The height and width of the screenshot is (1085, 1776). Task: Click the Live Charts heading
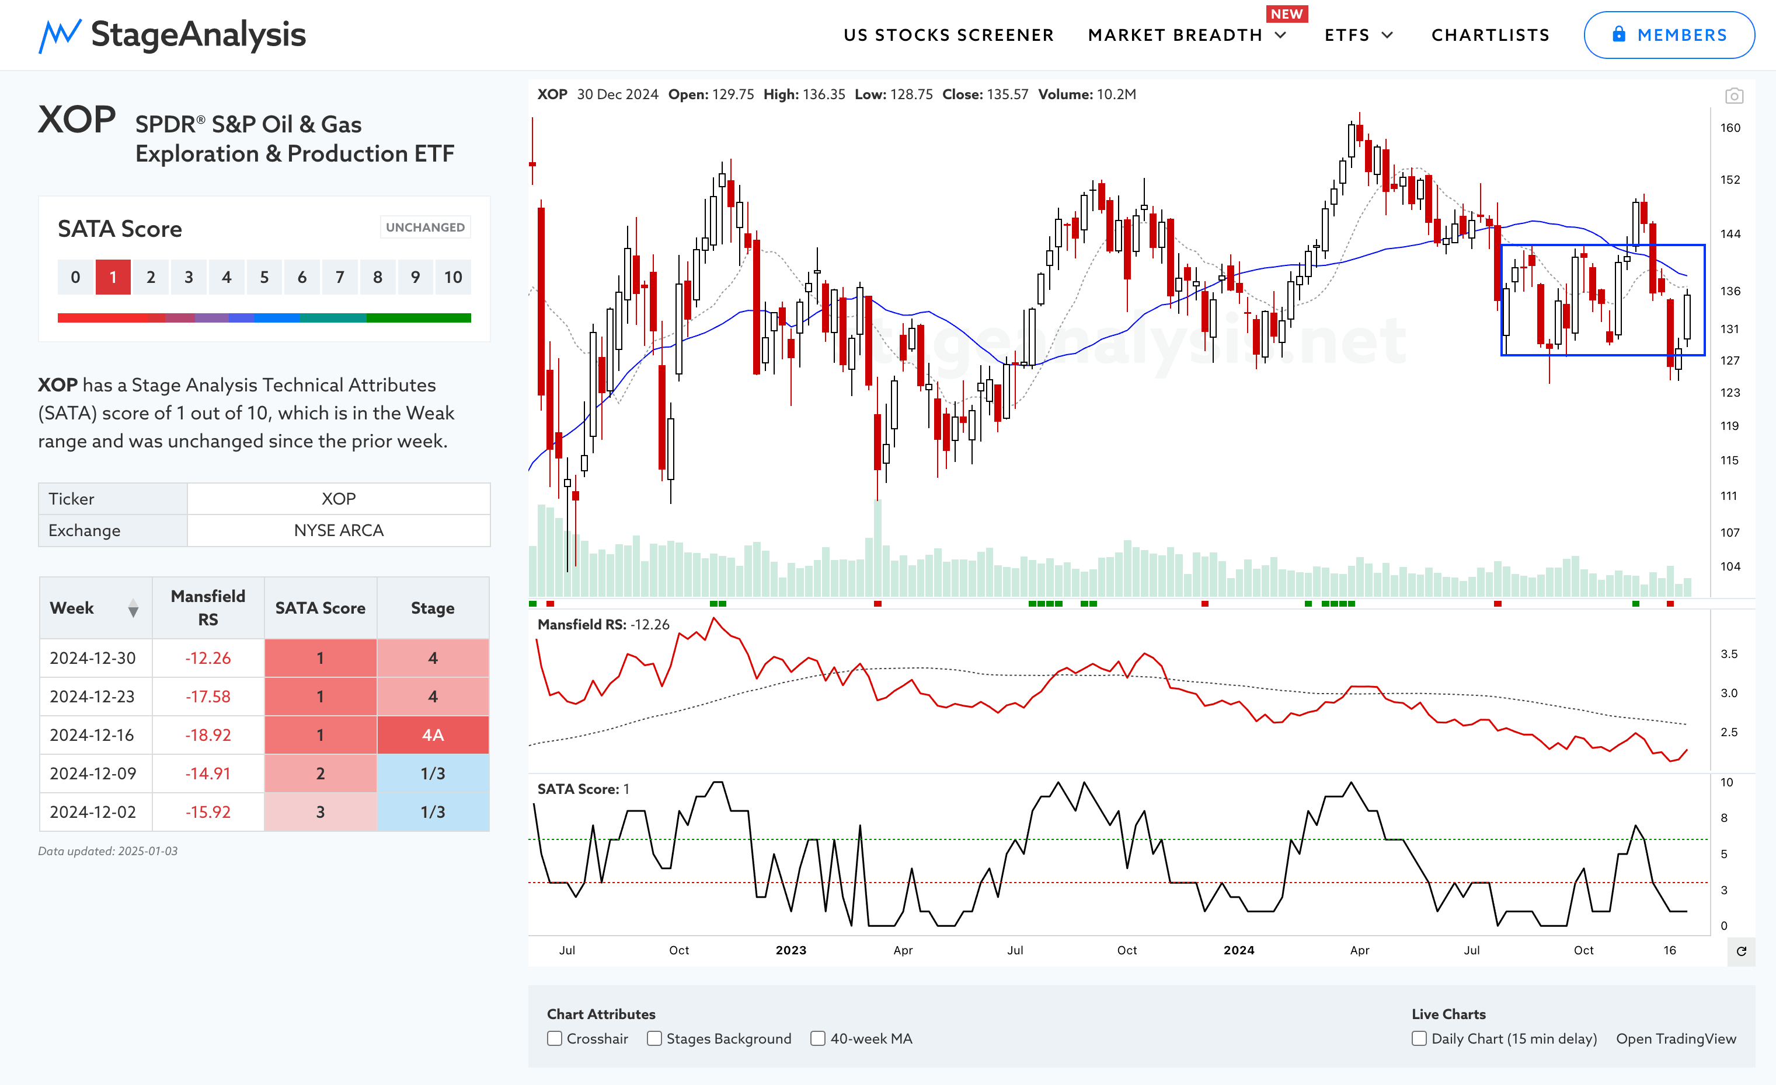coord(1449,1014)
